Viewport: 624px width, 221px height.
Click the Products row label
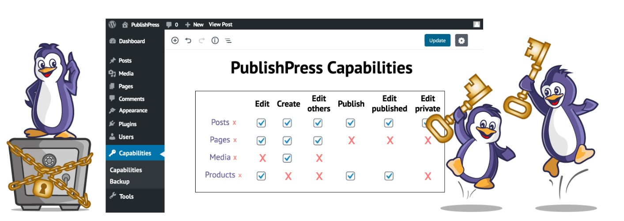tap(220, 175)
